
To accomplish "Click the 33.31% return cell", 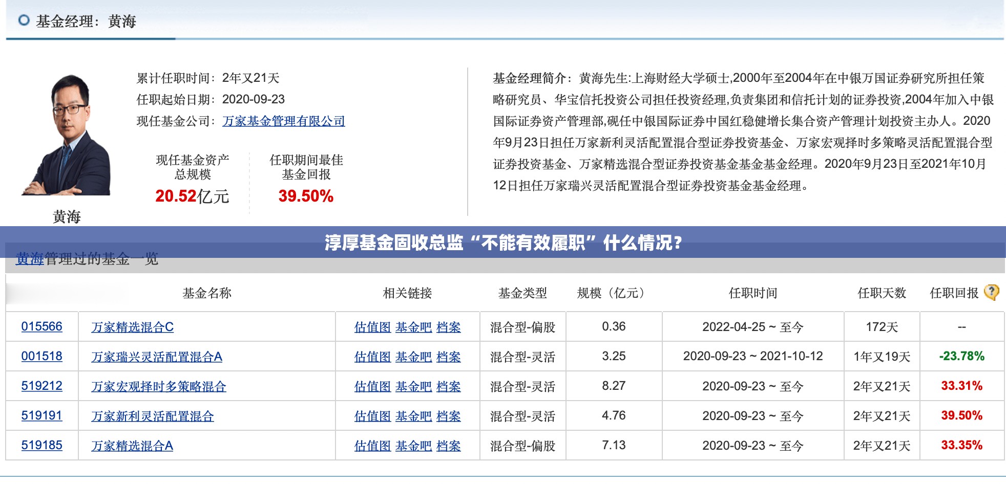I will 962,386.
